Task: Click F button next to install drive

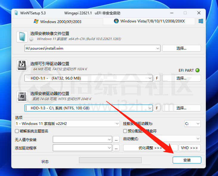Action: 157,108
